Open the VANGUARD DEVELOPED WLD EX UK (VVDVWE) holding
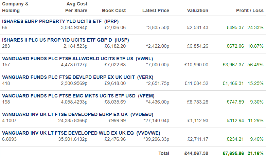 81,133
